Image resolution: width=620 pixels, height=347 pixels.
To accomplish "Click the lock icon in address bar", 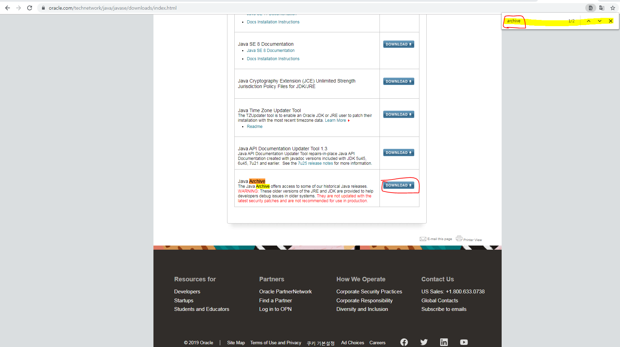I will click(43, 8).
